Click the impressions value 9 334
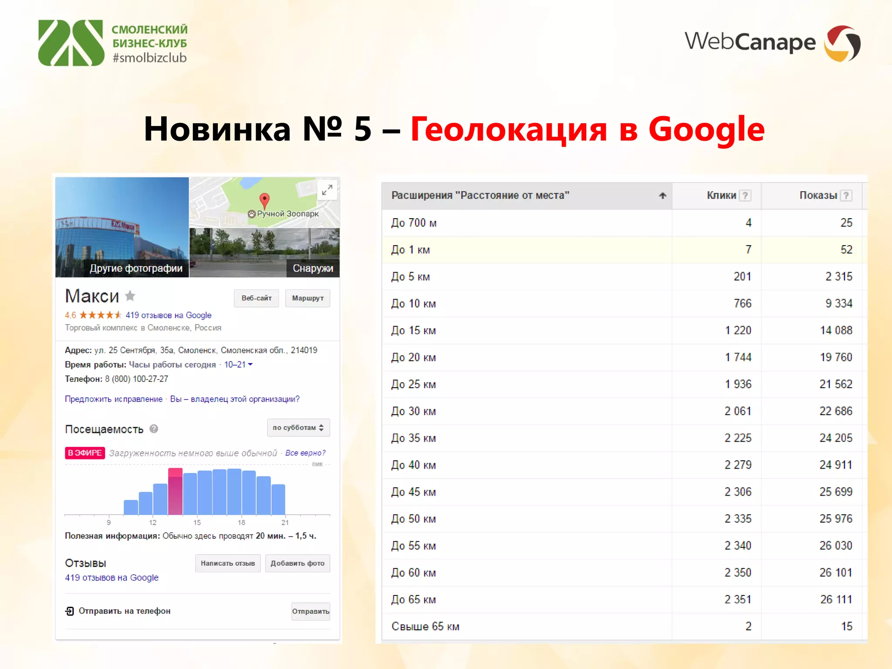This screenshot has width=892, height=669. click(x=839, y=304)
